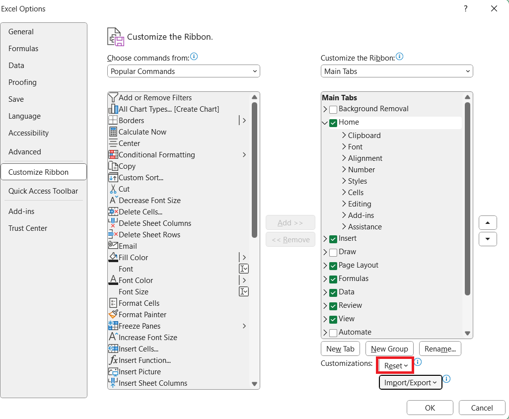Screen dimensions: 509x419
Task: Click the New Group button
Action: click(x=389, y=349)
